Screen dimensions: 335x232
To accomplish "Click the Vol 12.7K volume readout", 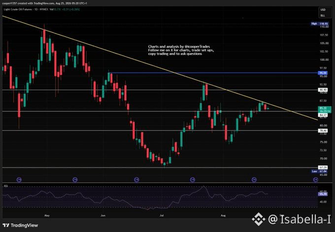I will pyautogui.click(x=55, y=9).
